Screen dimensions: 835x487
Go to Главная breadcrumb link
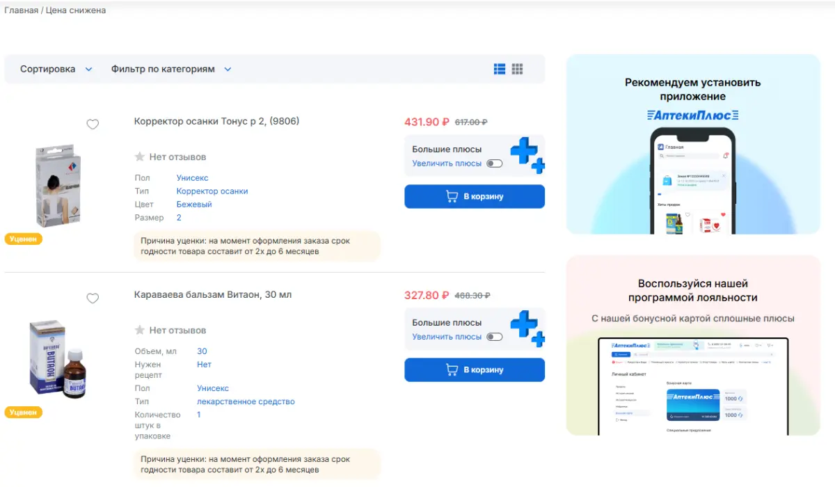tap(21, 10)
